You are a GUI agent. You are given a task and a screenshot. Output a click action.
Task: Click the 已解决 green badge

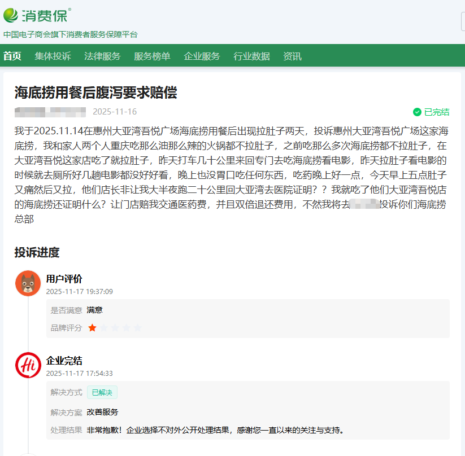[103, 392]
